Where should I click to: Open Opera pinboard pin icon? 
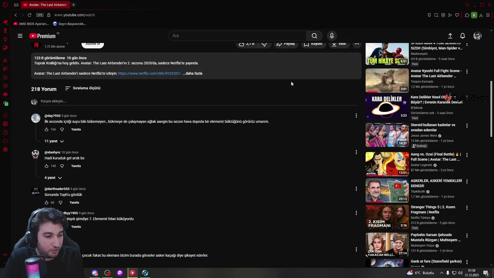point(429,15)
